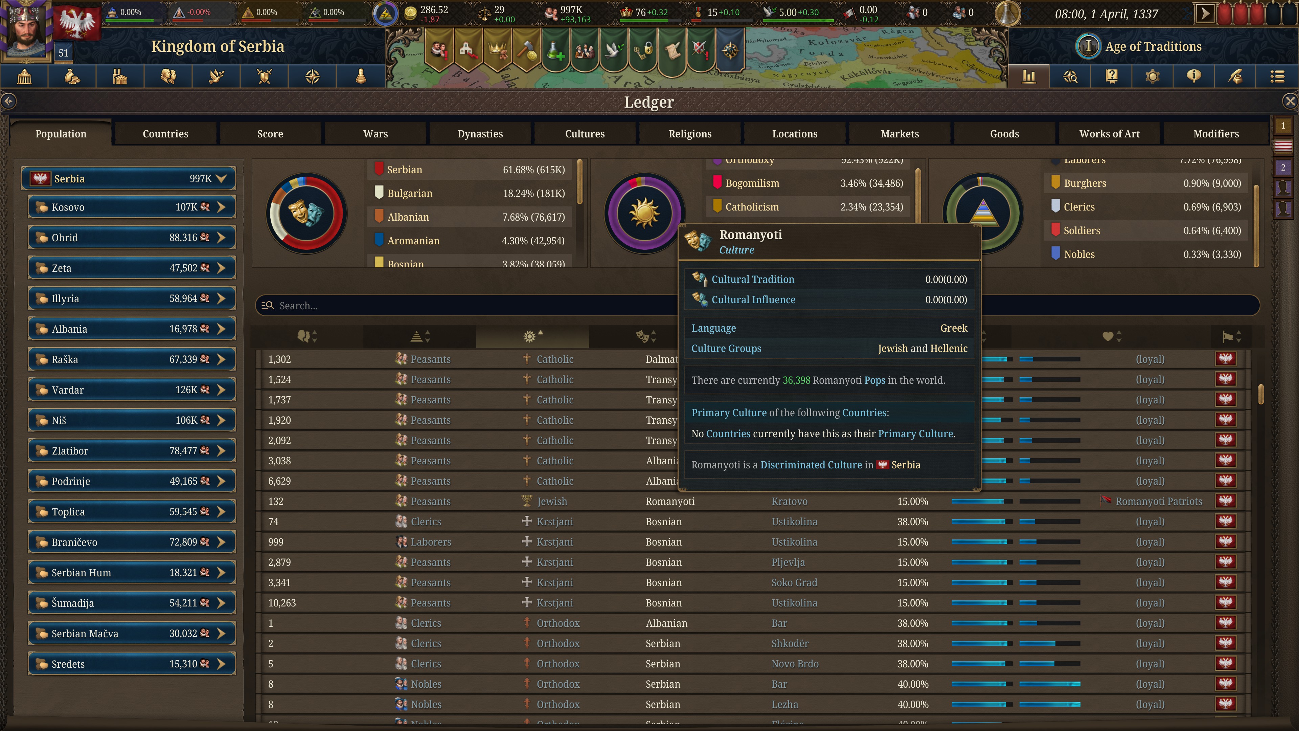Viewport: 1299px width, 731px height.
Task: Open the map search magnifier icon
Action: [1070, 77]
